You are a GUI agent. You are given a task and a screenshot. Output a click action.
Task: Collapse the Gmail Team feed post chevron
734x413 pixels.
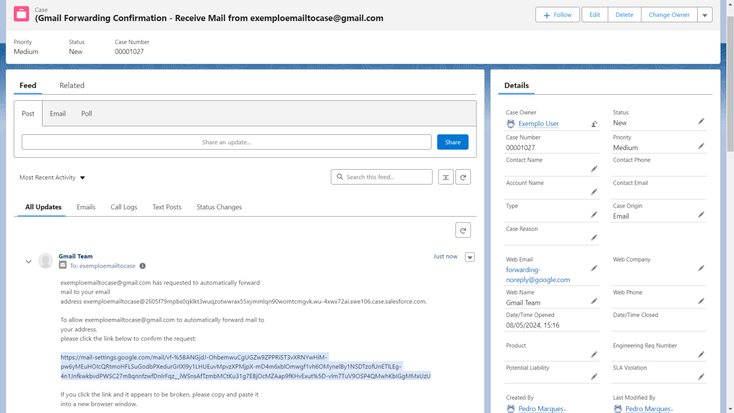[28, 261]
